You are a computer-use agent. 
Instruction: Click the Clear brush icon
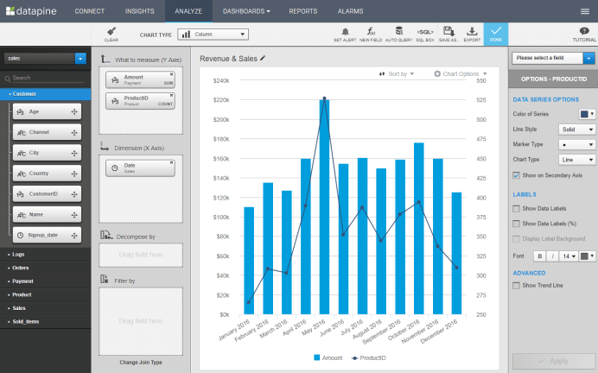(x=111, y=33)
